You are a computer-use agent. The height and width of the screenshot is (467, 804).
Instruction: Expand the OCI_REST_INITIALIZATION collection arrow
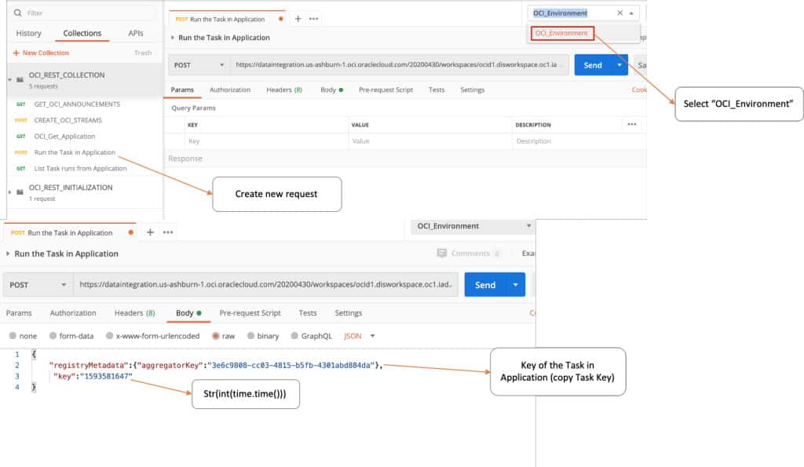[9, 192]
